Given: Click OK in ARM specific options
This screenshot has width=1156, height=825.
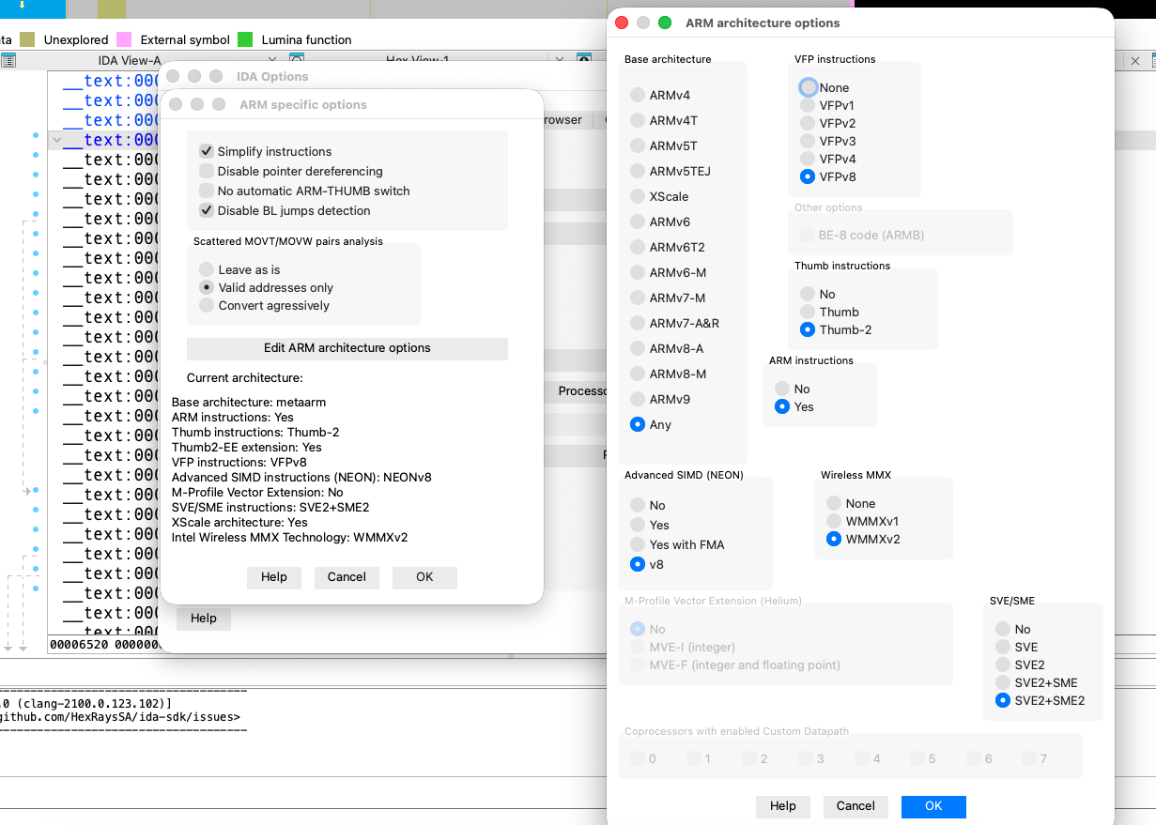Looking at the screenshot, I should (x=424, y=577).
